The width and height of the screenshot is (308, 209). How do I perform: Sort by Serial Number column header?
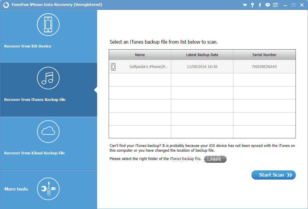pos(264,55)
